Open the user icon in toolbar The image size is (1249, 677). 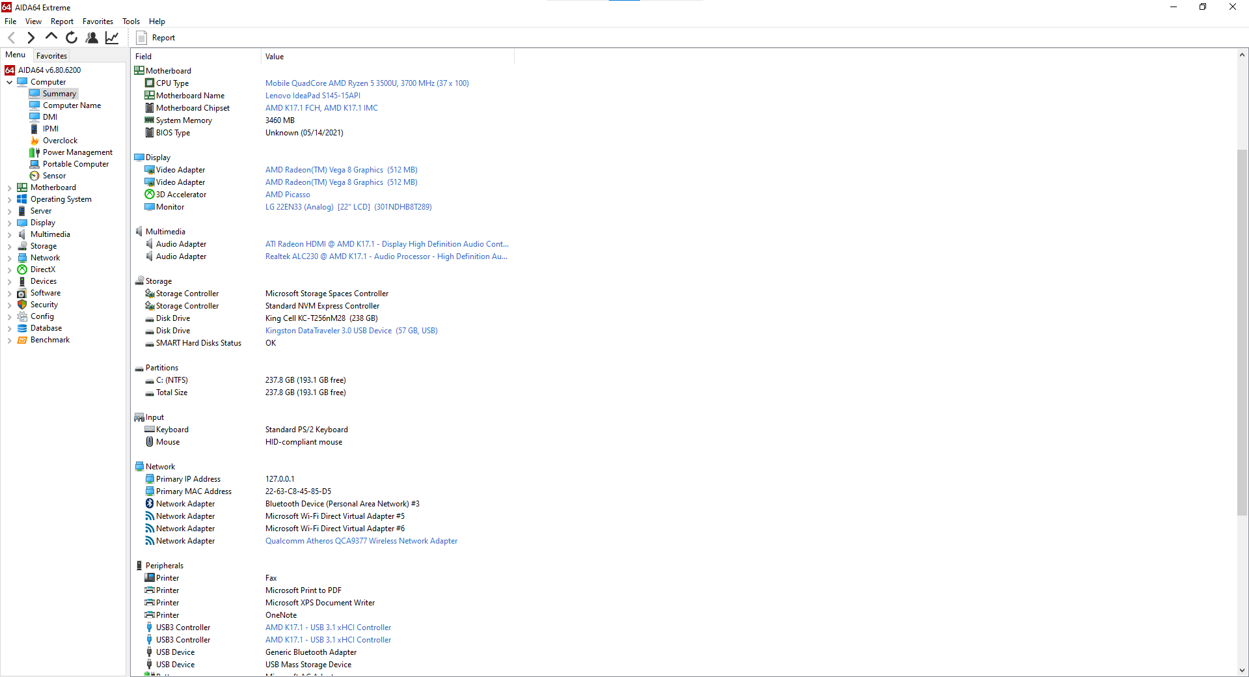[x=92, y=38]
